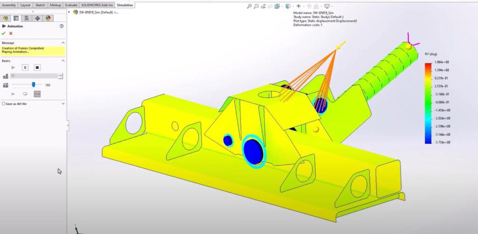The width and height of the screenshot is (478, 234).
Task: Open the ConfigurationManager tab icon
Action: point(27,18)
